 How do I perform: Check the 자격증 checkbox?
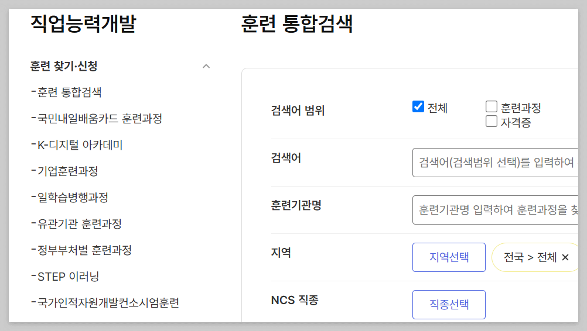pos(491,121)
